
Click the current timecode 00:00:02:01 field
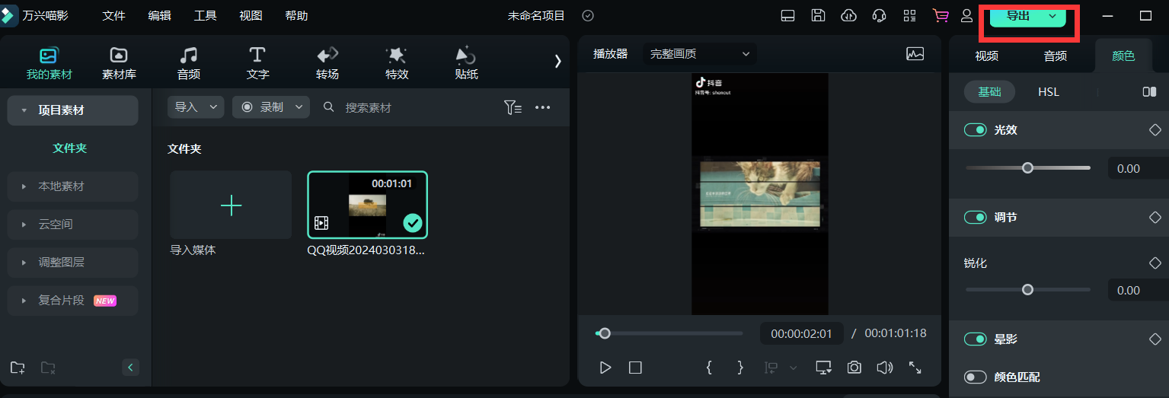(801, 333)
